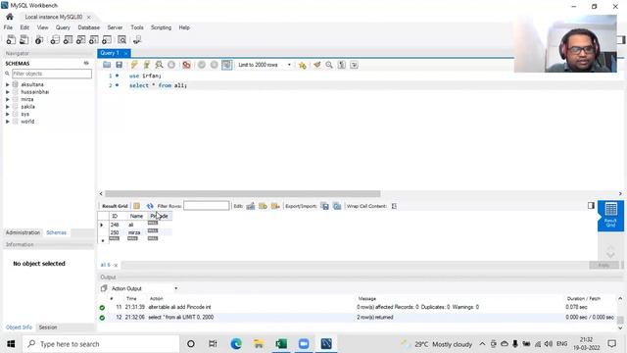Open the Scripting menu
Screen dimensions: 627x353
(x=161, y=27)
